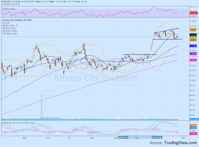Click the volume tag 551.792K
This screenshot has width=199, height=147.
(194, 120)
